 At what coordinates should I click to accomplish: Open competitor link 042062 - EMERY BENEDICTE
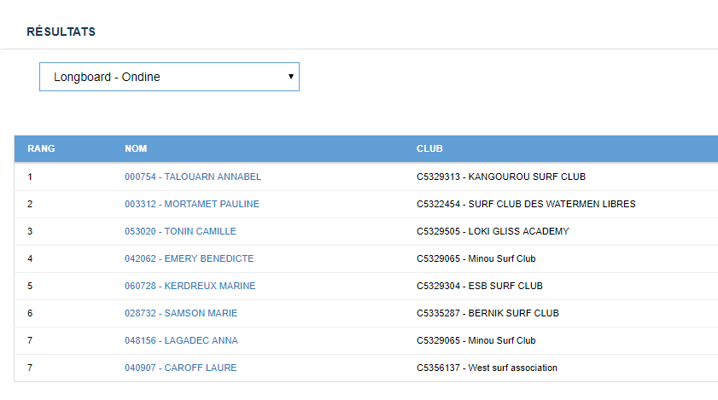[190, 258]
